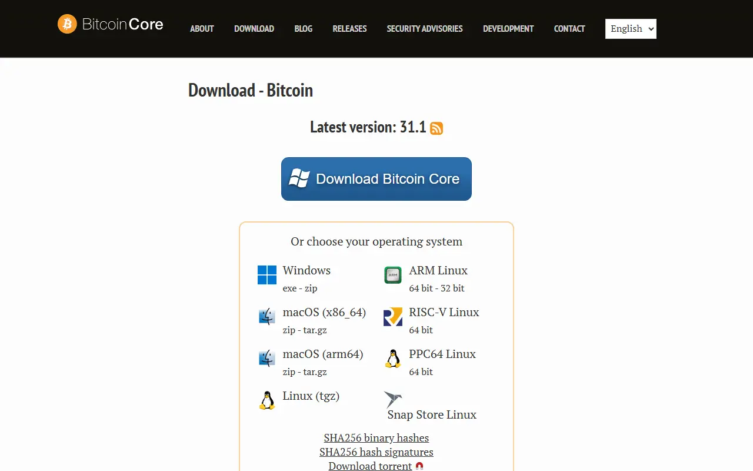Click the PPC64 Linux penguin icon

(x=393, y=359)
